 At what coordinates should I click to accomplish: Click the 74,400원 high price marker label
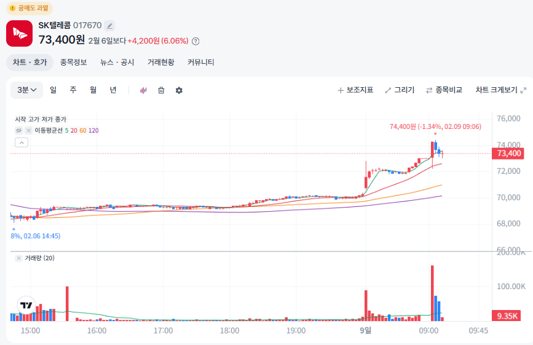coord(435,126)
